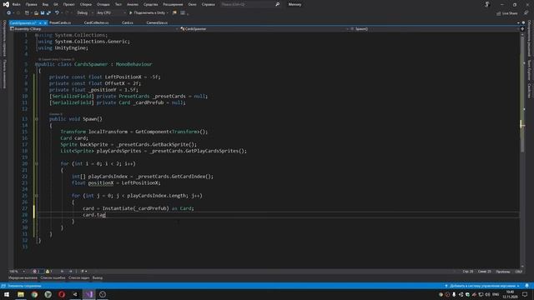
Task: Go to next issue arrow
Action: coord(70,272)
